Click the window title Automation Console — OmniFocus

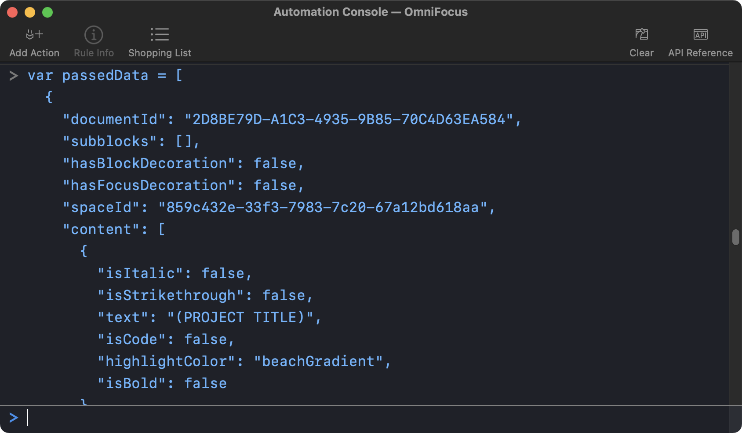click(371, 12)
